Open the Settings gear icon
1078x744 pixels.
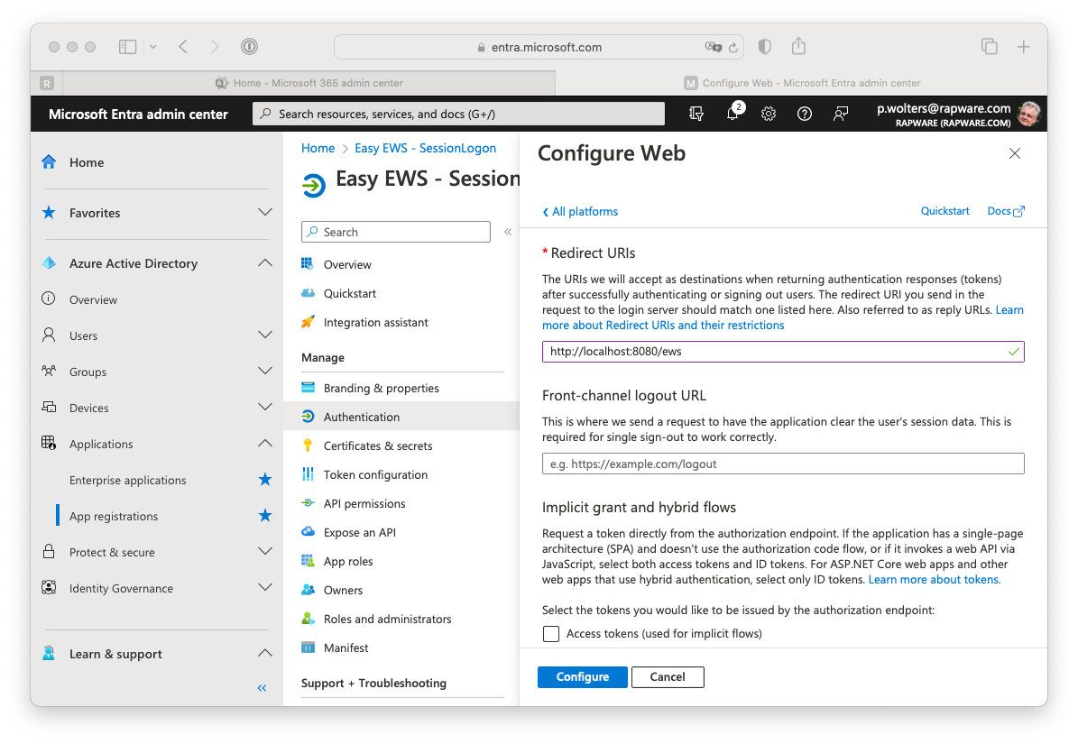[769, 114]
